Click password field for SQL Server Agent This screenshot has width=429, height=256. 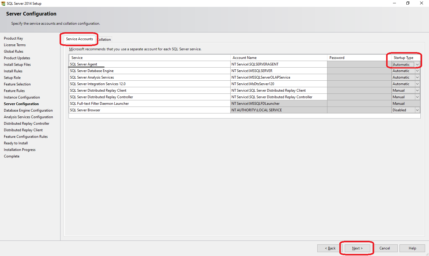point(359,64)
